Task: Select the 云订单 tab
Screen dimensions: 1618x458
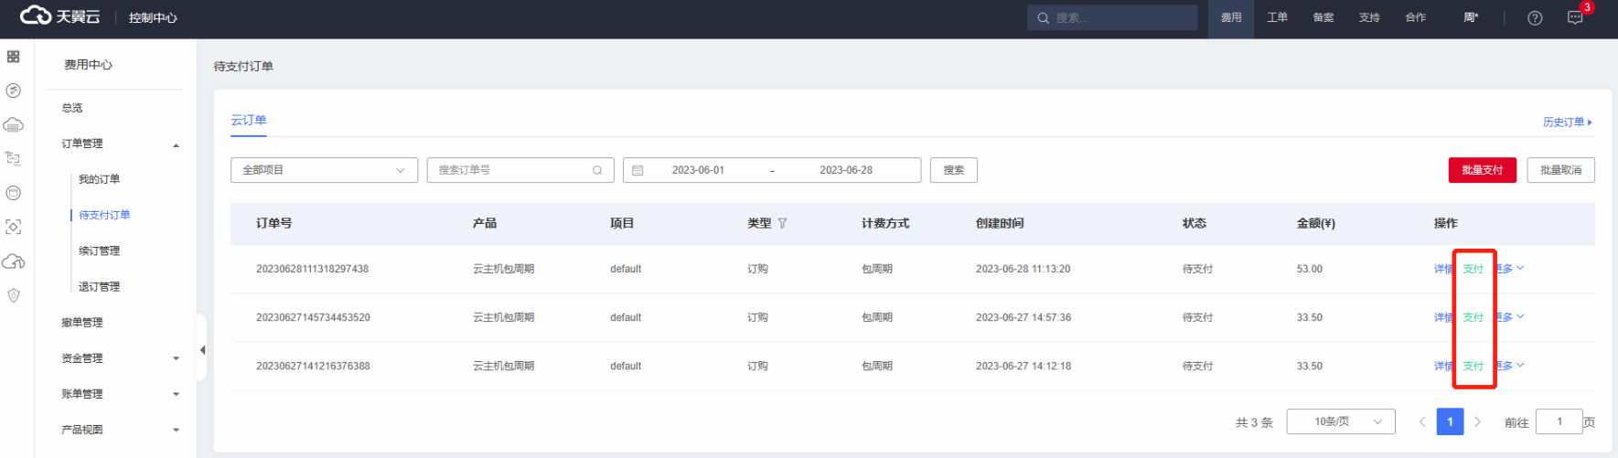Action: pyautogui.click(x=249, y=121)
